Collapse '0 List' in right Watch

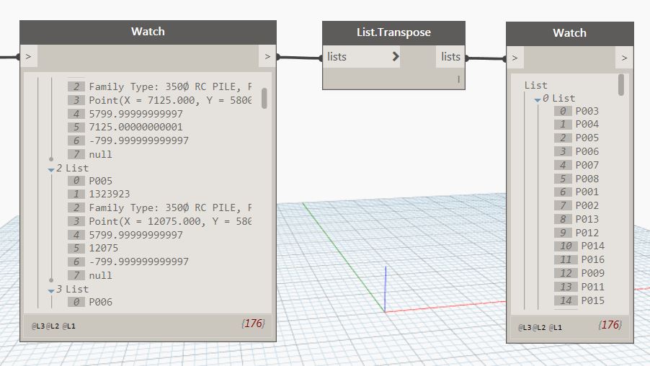(538, 100)
